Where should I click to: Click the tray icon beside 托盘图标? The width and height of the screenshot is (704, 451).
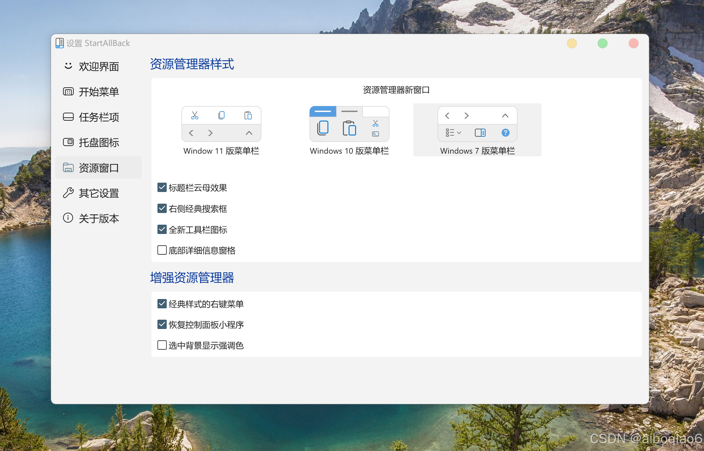point(68,142)
